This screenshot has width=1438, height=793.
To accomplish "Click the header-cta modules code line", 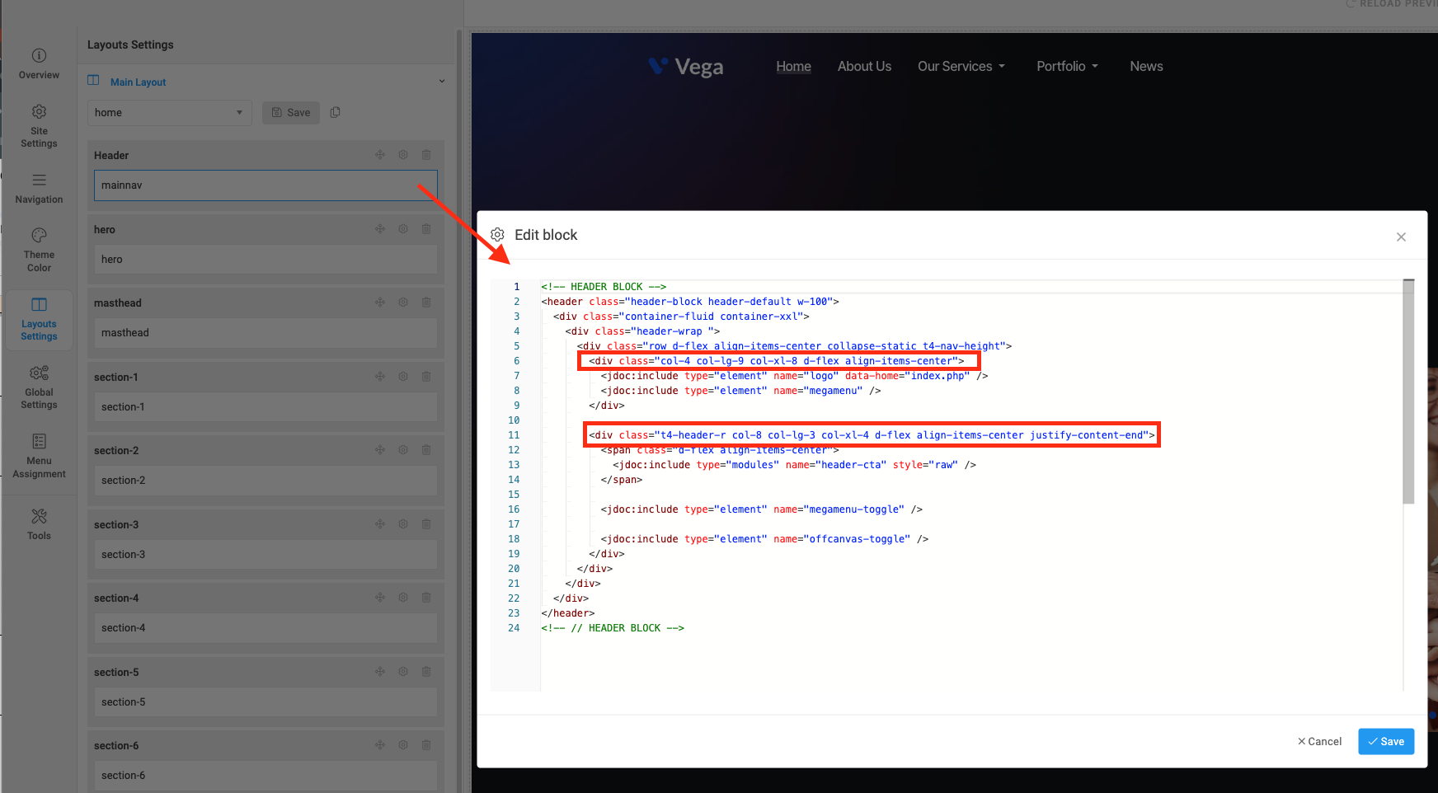I will coord(794,465).
